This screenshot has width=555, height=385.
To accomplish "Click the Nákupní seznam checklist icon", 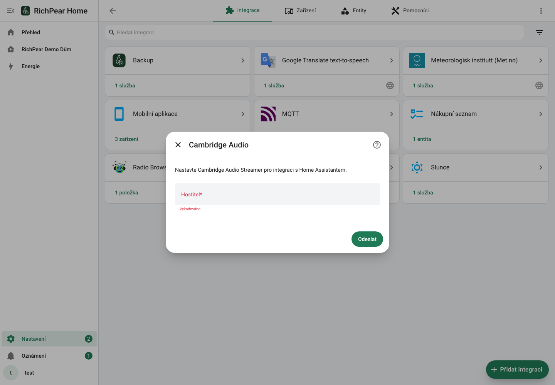I will point(417,114).
